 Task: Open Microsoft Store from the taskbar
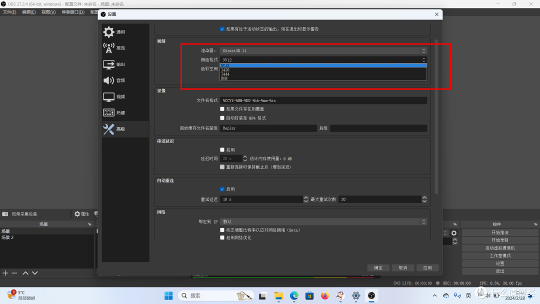coord(309,295)
